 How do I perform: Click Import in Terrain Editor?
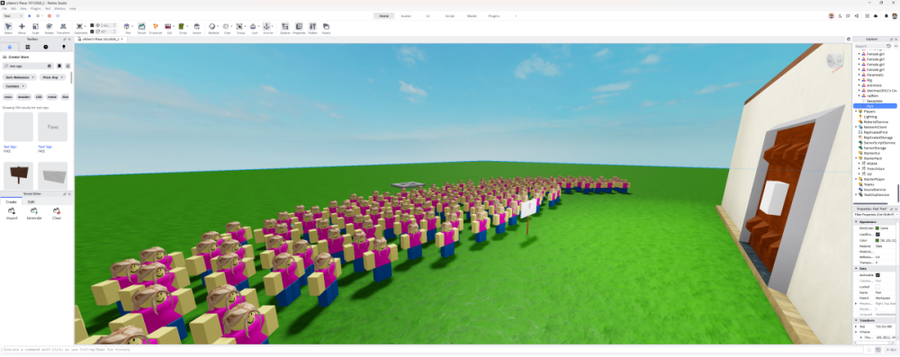[x=12, y=214]
